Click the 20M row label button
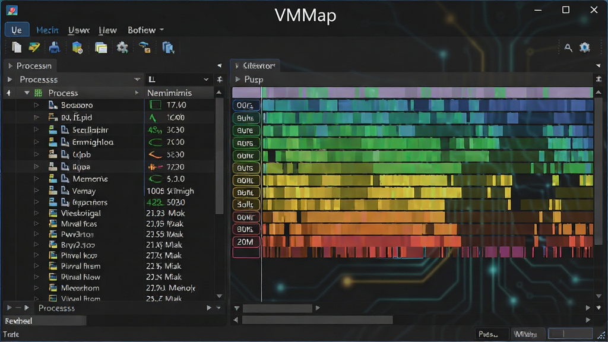Screen dimensions: 608x342 (x=246, y=242)
